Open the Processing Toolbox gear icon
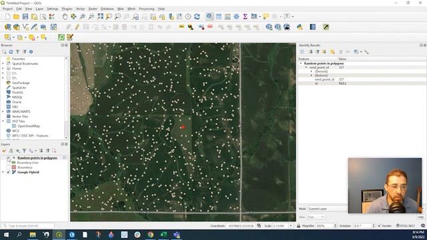Viewport: 427px width, 240px height. pyautogui.click(x=236, y=17)
